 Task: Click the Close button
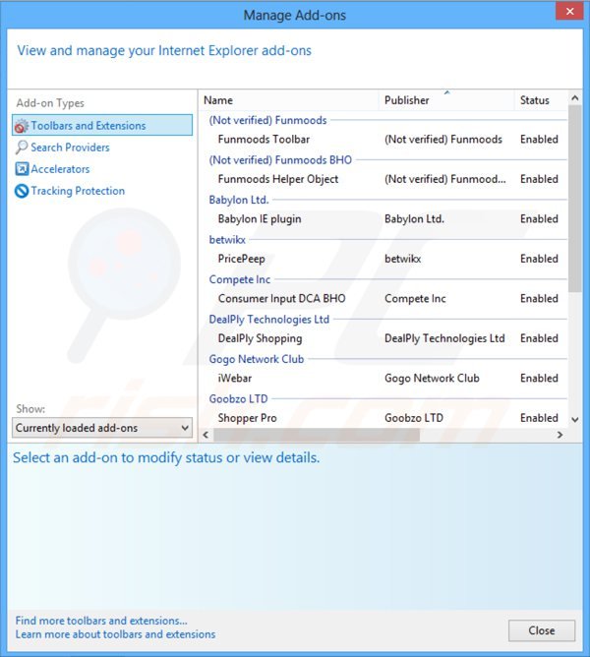pos(542,630)
